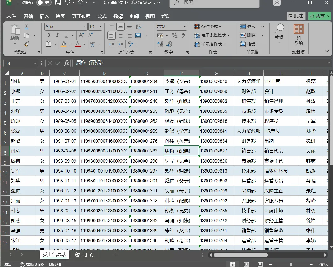Apply Percent style

click(174, 35)
